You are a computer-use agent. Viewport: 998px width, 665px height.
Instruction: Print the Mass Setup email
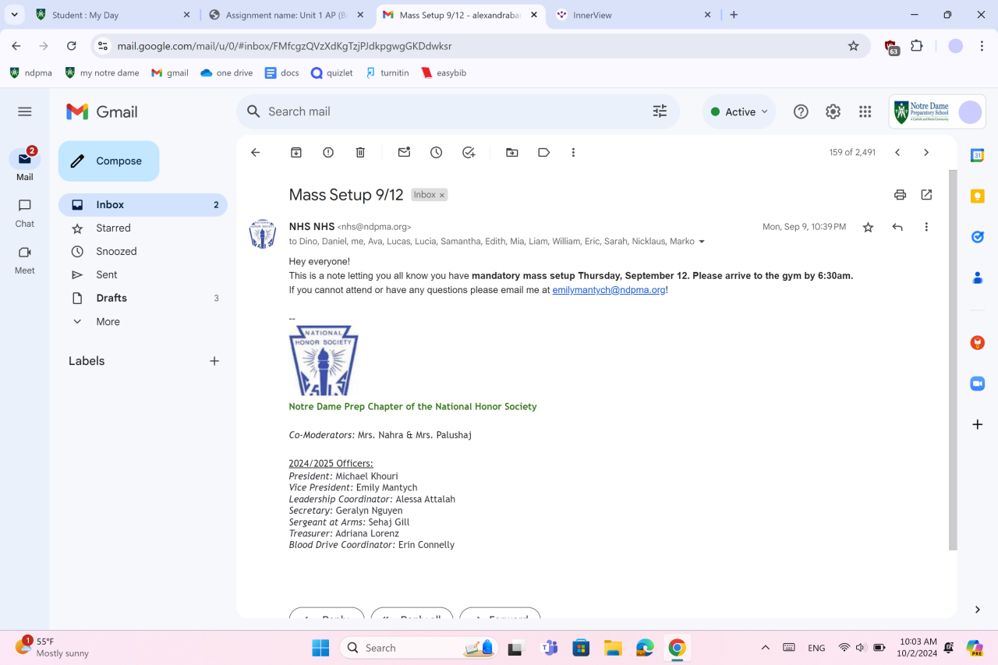(901, 195)
